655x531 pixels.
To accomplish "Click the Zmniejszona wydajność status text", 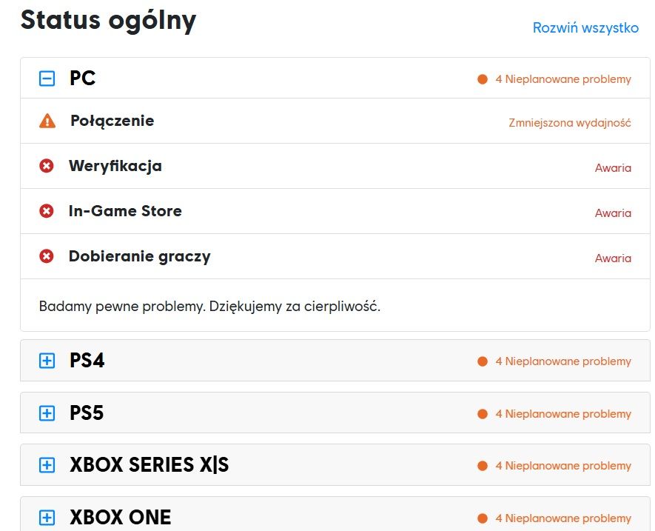I will tap(570, 123).
